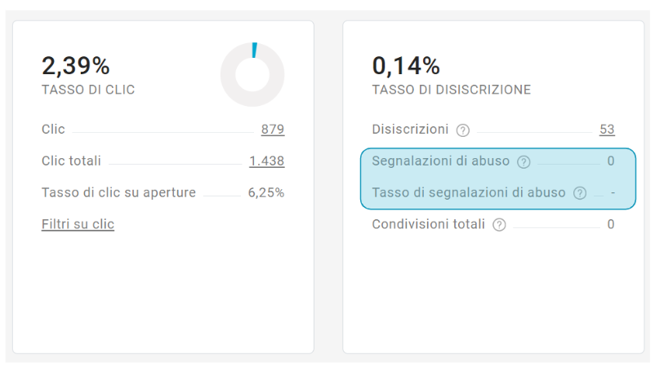The height and width of the screenshot is (370, 655).
Task: Open the Filtri su clic link
Action: 78,224
